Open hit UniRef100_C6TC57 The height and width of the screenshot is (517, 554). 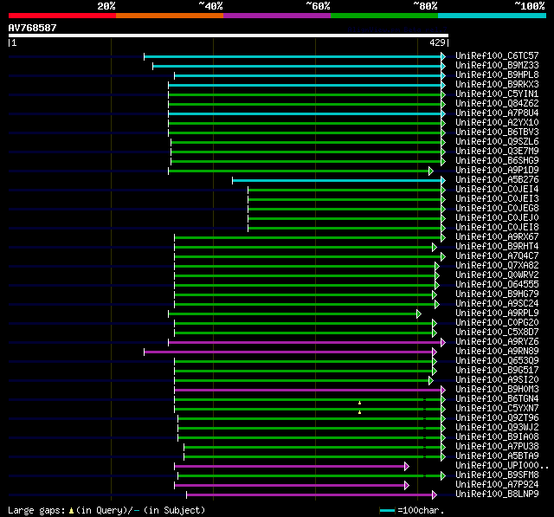click(497, 55)
